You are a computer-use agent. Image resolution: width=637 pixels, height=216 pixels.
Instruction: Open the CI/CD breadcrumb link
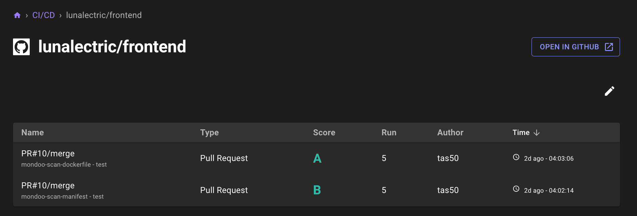click(x=43, y=15)
